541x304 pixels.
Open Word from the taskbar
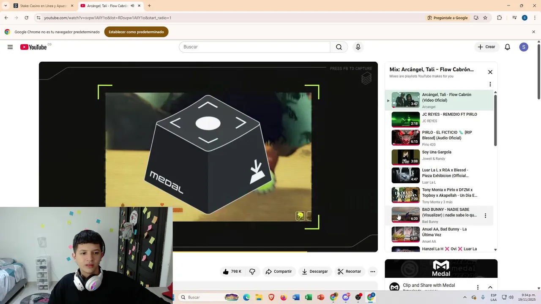pyautogui.click(x=296, y=297)
